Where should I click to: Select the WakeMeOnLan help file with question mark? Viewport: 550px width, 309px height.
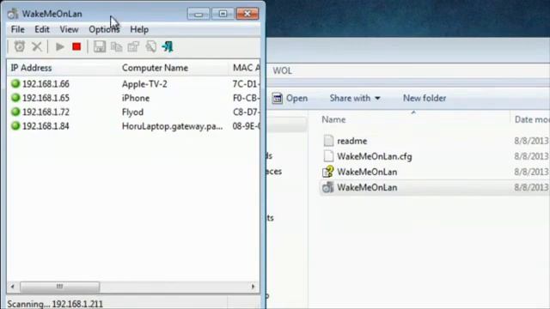[x=367, y=172]
